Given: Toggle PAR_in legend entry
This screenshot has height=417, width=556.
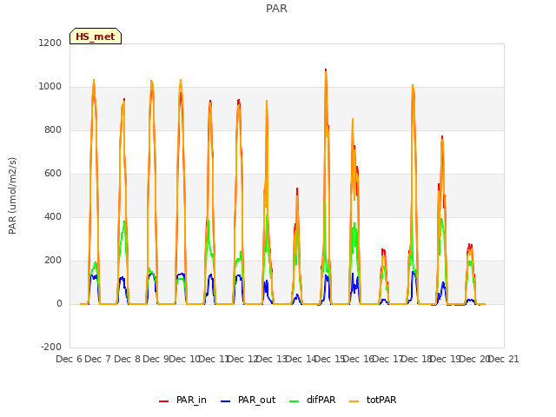Looking at the screenshot, I should click(x=182, y=400).
